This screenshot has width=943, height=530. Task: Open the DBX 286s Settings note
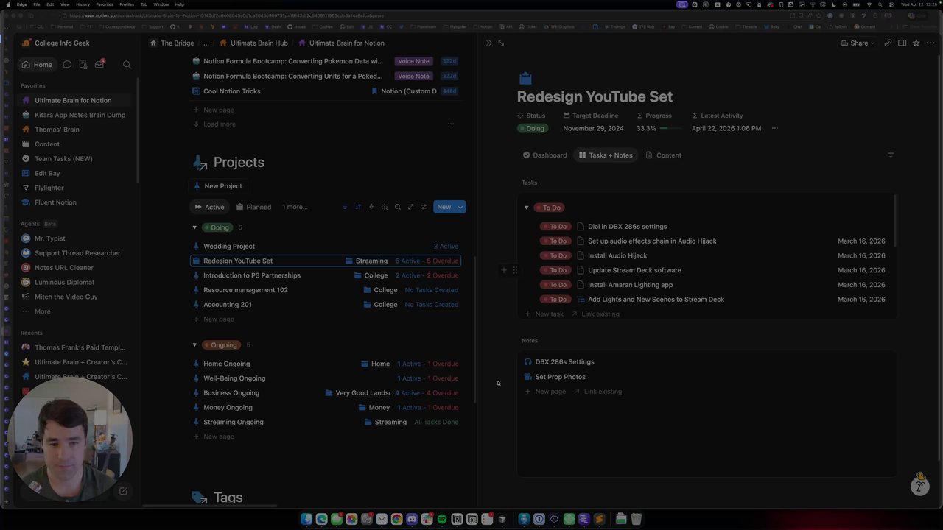point(564,362)
